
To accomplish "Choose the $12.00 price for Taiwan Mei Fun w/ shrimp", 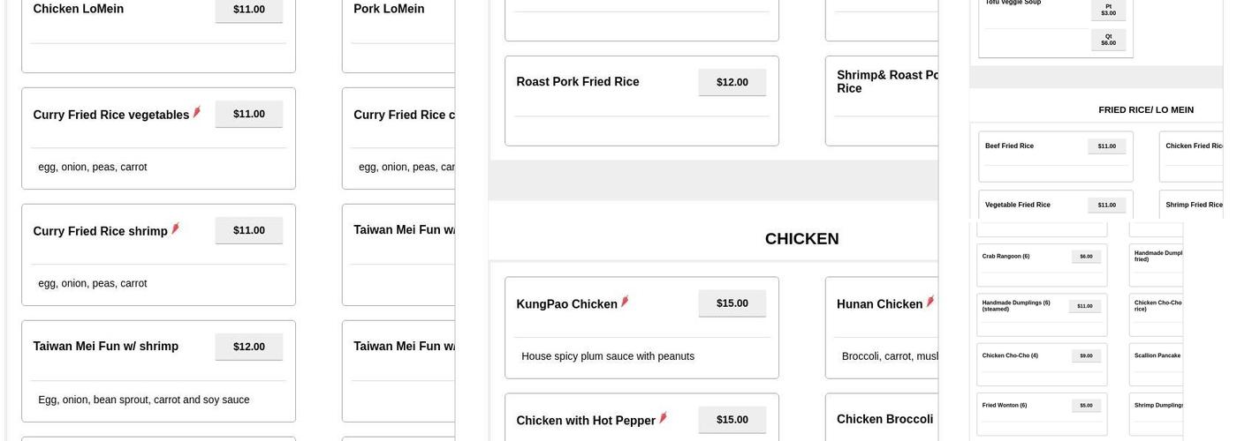I will [248, 347].
